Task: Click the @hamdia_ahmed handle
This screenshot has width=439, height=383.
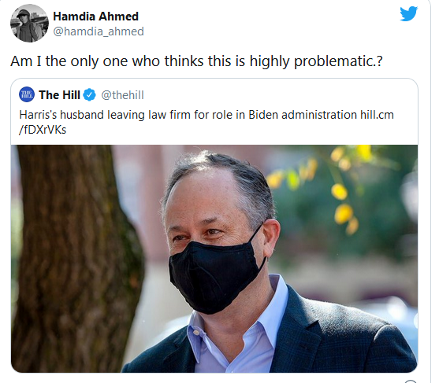Action: tap(99, 31)
